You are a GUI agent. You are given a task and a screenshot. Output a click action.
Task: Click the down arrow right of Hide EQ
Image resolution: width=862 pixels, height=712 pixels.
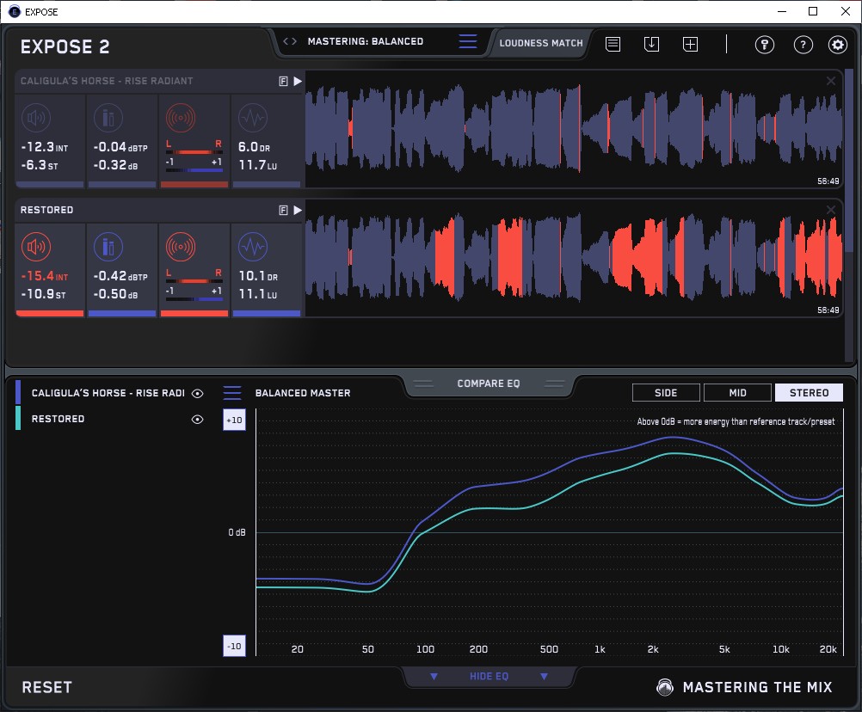pyautogui.click(x=544, y=676)
